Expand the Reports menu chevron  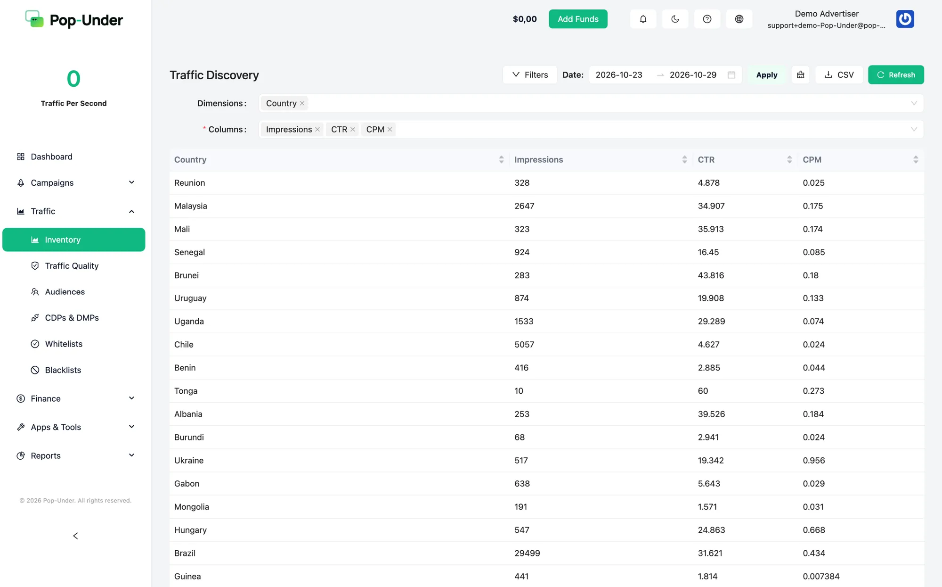(132, 455)
